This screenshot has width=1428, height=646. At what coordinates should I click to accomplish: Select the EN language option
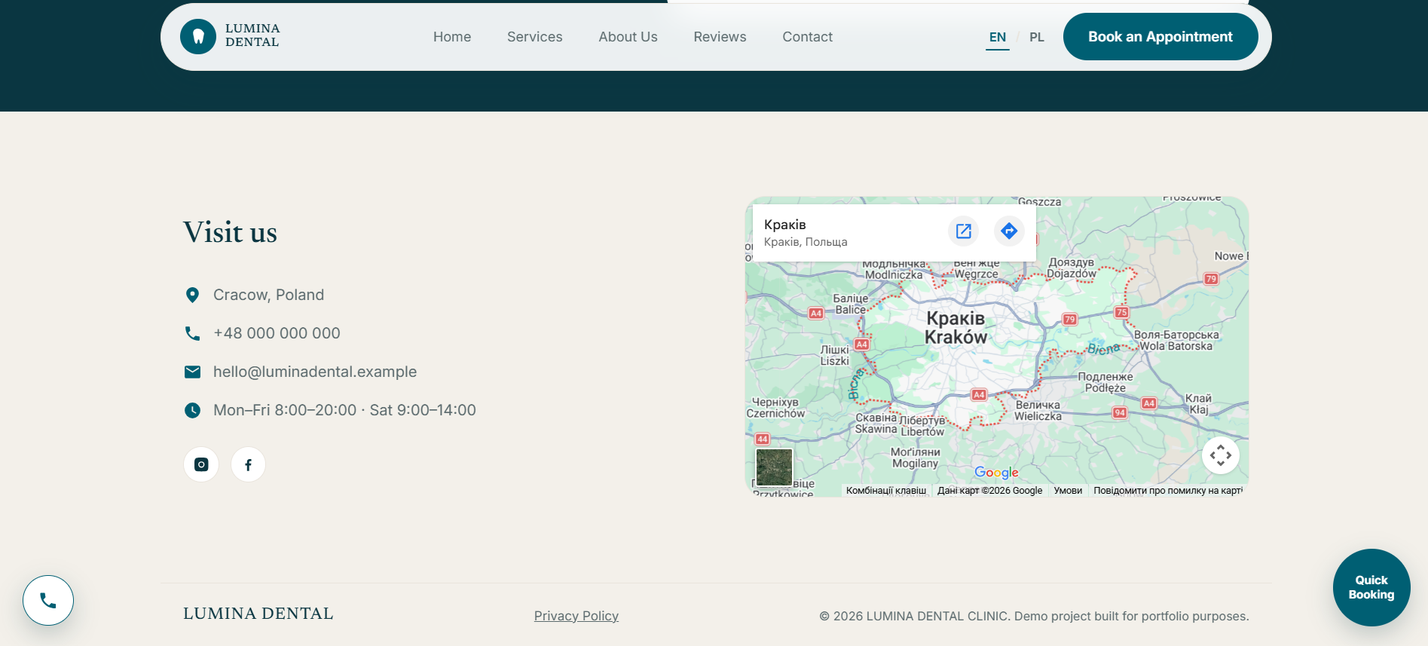998,37
